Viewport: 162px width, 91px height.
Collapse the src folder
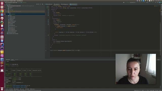tap(8, 13)
